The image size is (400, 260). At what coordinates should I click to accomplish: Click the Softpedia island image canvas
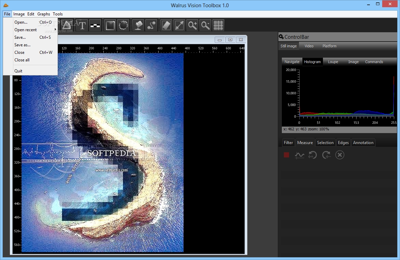click(x=102, y=153)
